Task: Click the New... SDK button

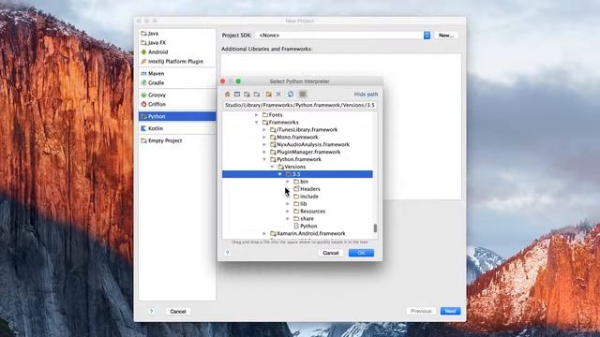Action: click(x=446, y=36)
